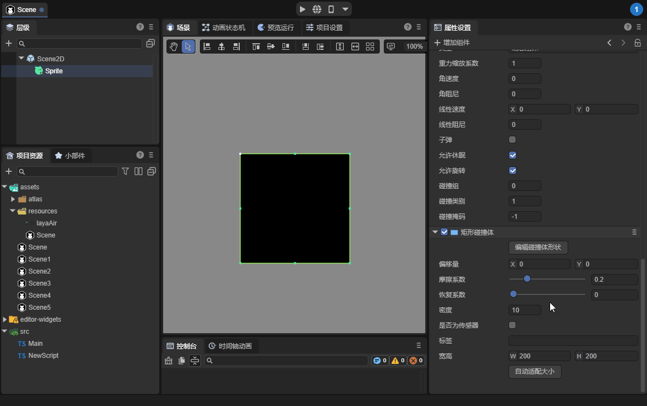Image resolution: width=647 pixels, height=406 pixels.
Task: Uncheck the 允许休眠 checkbox
Action: point(512,155)
